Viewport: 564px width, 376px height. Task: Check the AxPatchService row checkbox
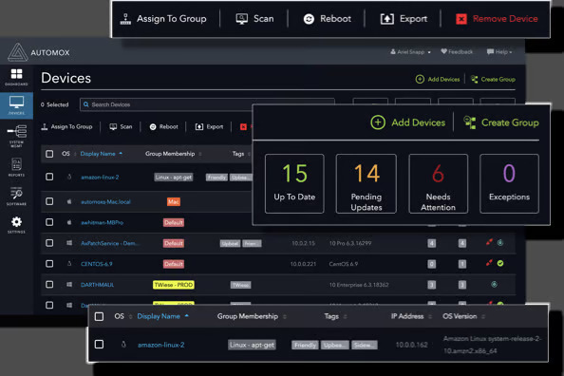49,243
